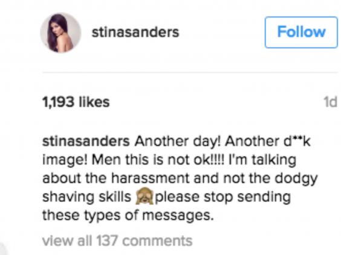341x255 pixels.
Task: Click 'shaving skills' text before the emoji
Action: click(x=86, y=197)
